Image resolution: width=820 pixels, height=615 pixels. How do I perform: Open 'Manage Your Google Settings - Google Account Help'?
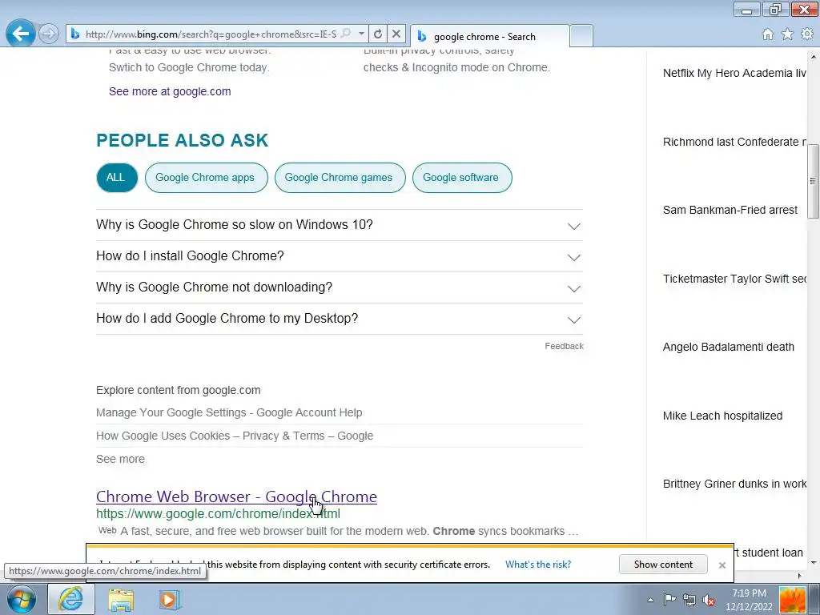click(229, 412)
